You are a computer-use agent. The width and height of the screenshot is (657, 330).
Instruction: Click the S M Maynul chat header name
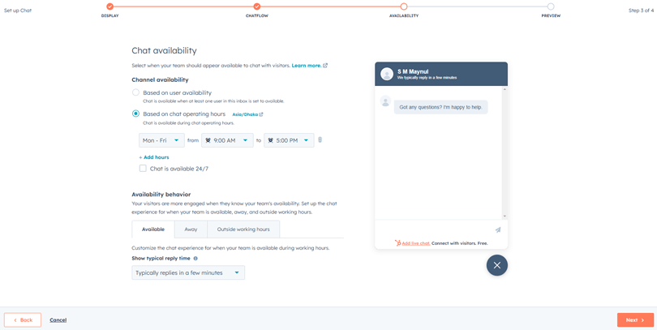coord(413,71)
